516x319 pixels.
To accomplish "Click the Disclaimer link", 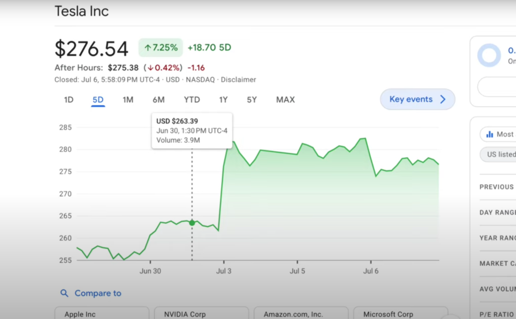I will (238, 79).
